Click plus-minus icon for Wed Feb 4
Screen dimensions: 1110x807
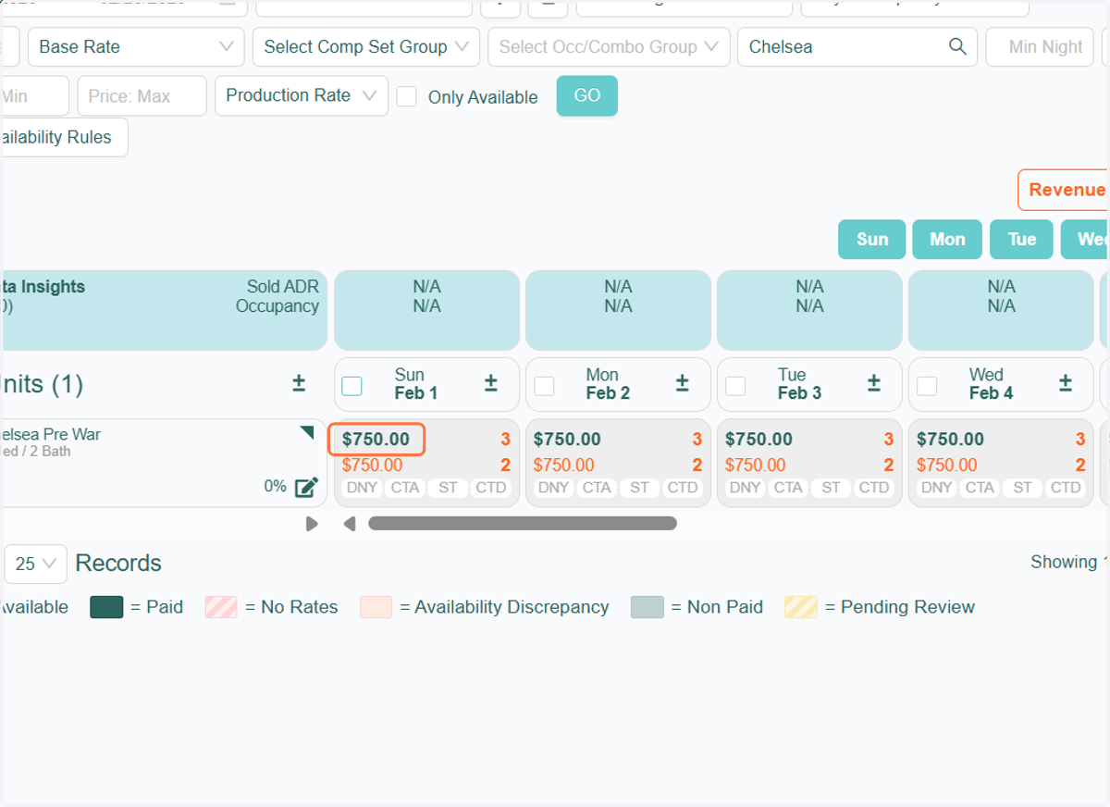click(1066, 383)
